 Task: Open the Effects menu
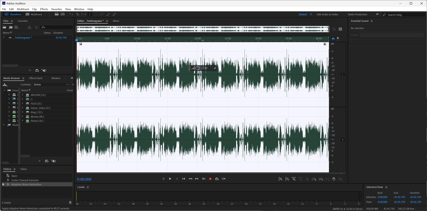[44, 9]
